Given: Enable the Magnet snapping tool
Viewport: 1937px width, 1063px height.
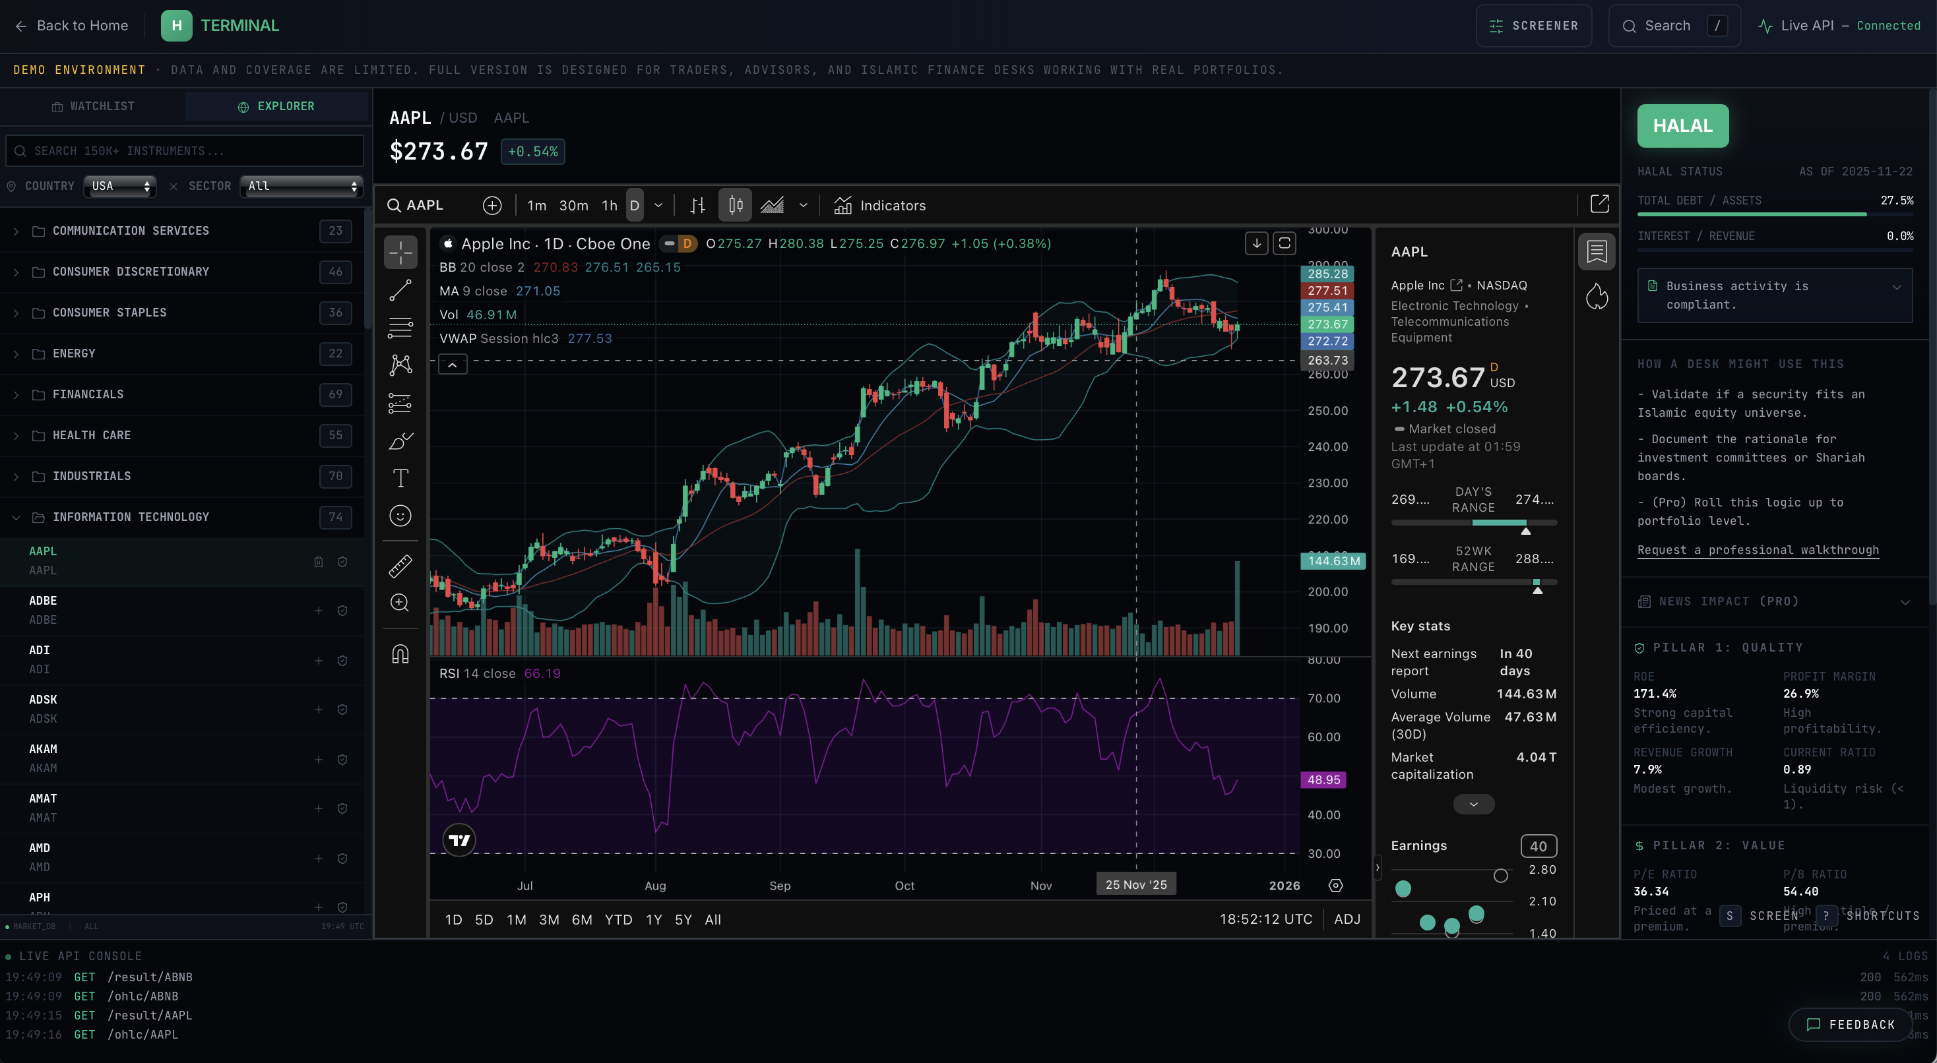Looking at the screenshot, I should pos(400,653).
